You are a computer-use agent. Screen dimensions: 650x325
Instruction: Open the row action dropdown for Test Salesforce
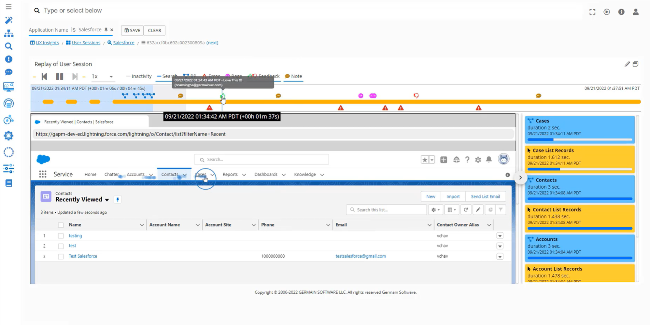tap(500, 256)
